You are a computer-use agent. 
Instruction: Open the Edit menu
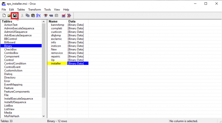coord(12,10)
